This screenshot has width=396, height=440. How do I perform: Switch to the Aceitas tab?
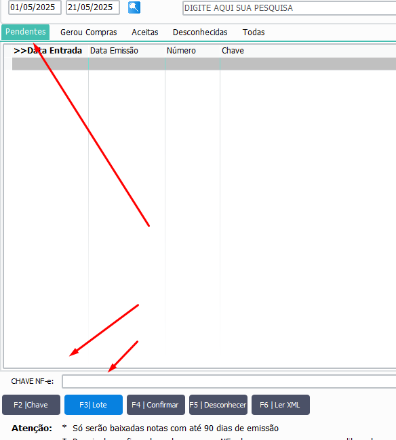pos(145,32)
